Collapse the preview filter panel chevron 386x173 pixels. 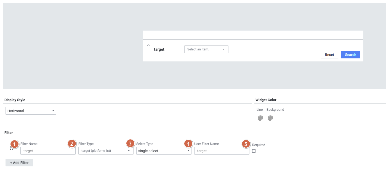(x=148, y=45)
